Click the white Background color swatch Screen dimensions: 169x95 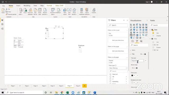point(132,83)
